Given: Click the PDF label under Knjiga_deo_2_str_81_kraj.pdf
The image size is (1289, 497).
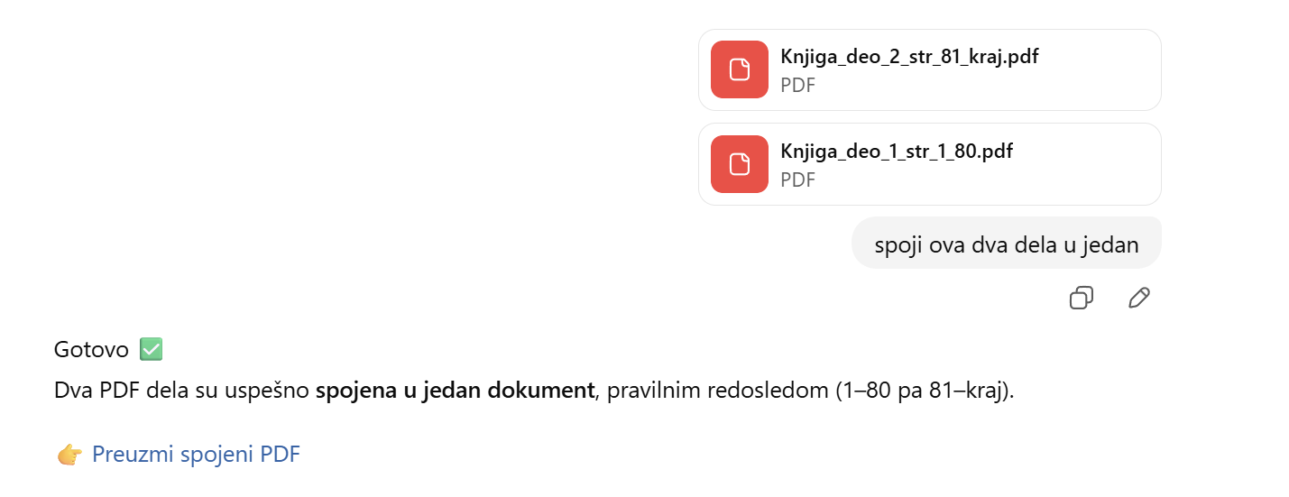Looking at the screenshot, I should (x=797, y=86).
